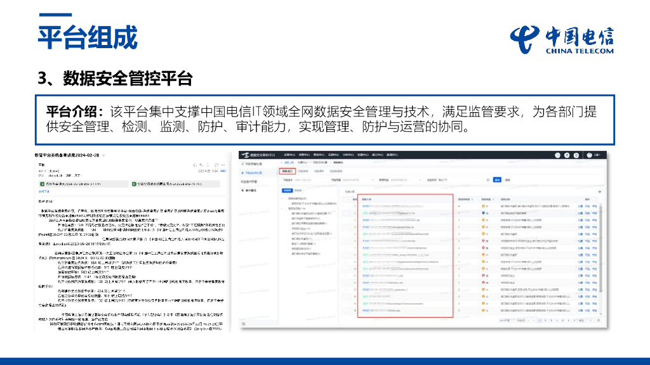Screen dimensions: 650x365
Task: Go to page 3 in the pagination
Action: [x=551, y=320]
